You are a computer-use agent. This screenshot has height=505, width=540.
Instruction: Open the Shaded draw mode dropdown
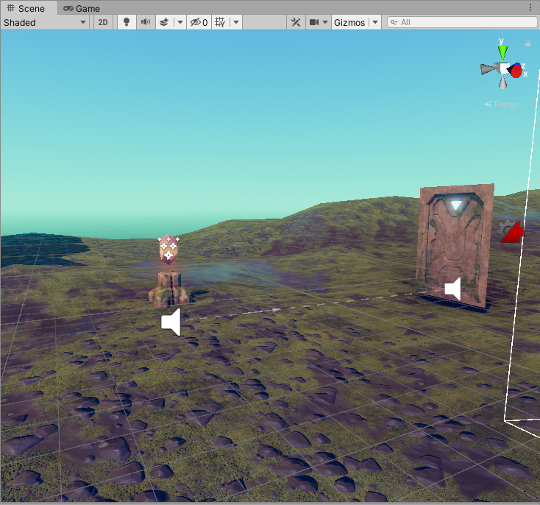point(45,22)
